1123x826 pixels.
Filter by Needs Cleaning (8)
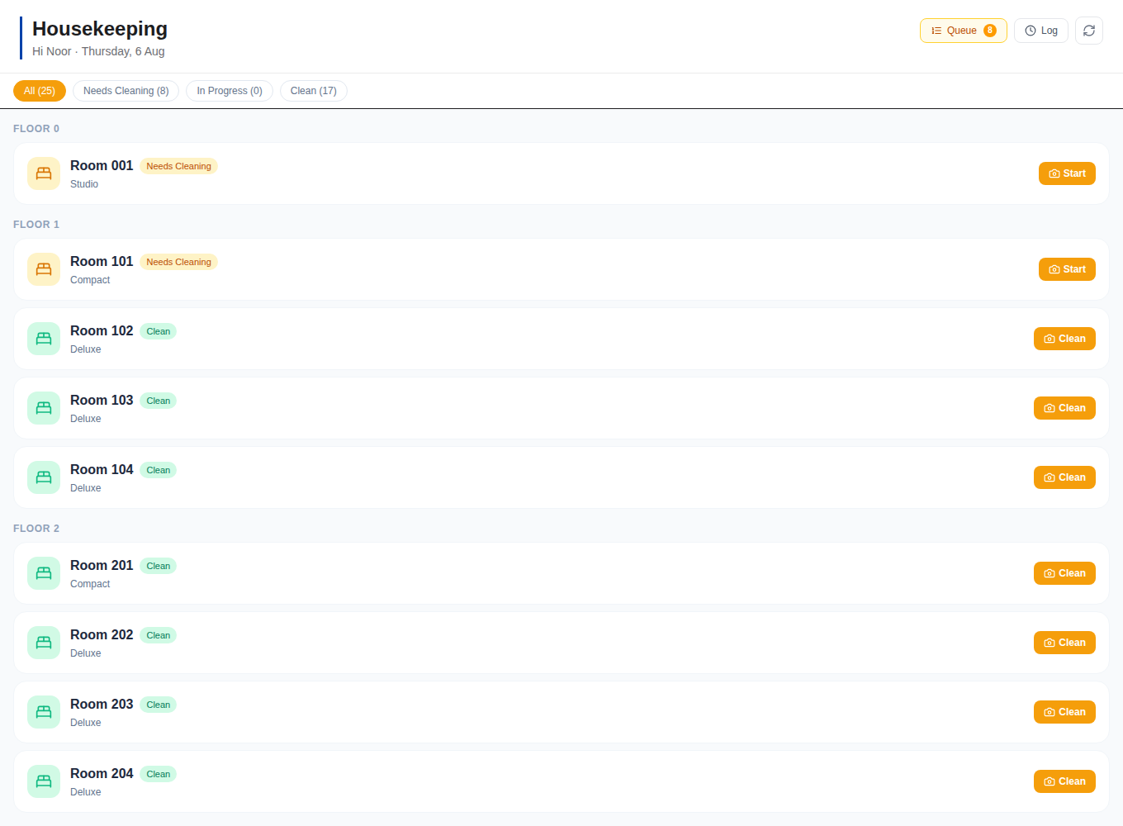(x=126, y=91)
